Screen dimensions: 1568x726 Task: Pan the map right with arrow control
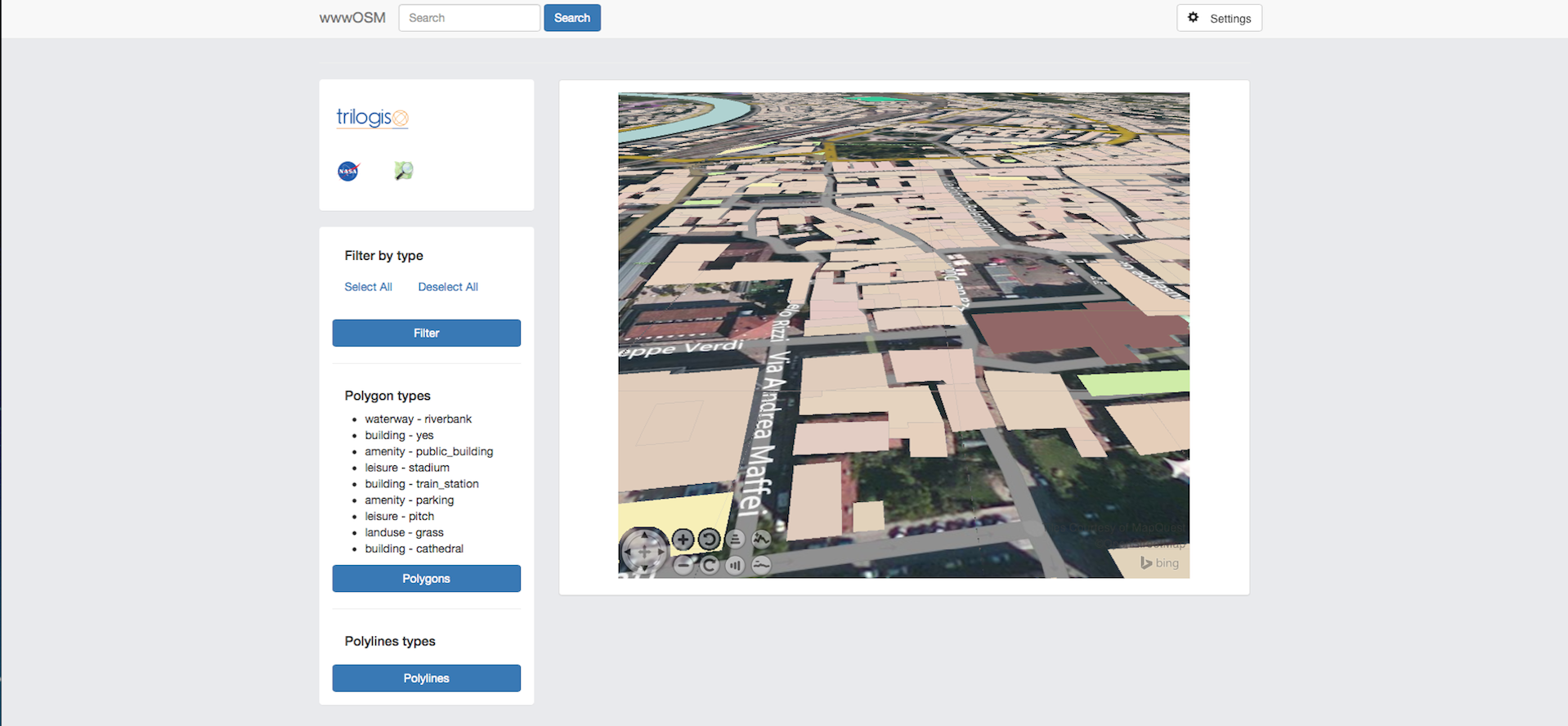(661, 552)
